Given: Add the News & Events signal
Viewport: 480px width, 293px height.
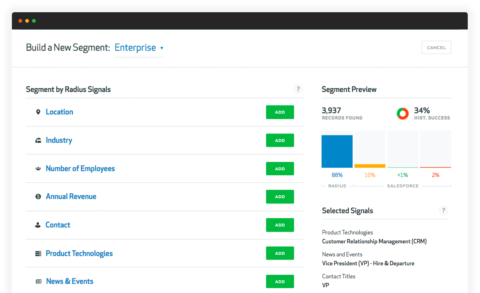Looking at the screenshot, I should pyautogui.click(x=280, y=281).
